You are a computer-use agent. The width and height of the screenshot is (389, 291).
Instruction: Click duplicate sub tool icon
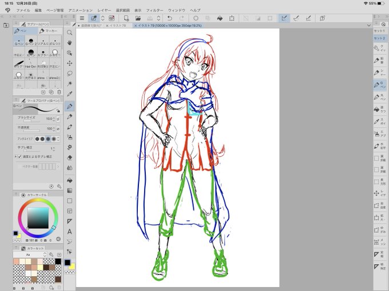click(51, 92)
